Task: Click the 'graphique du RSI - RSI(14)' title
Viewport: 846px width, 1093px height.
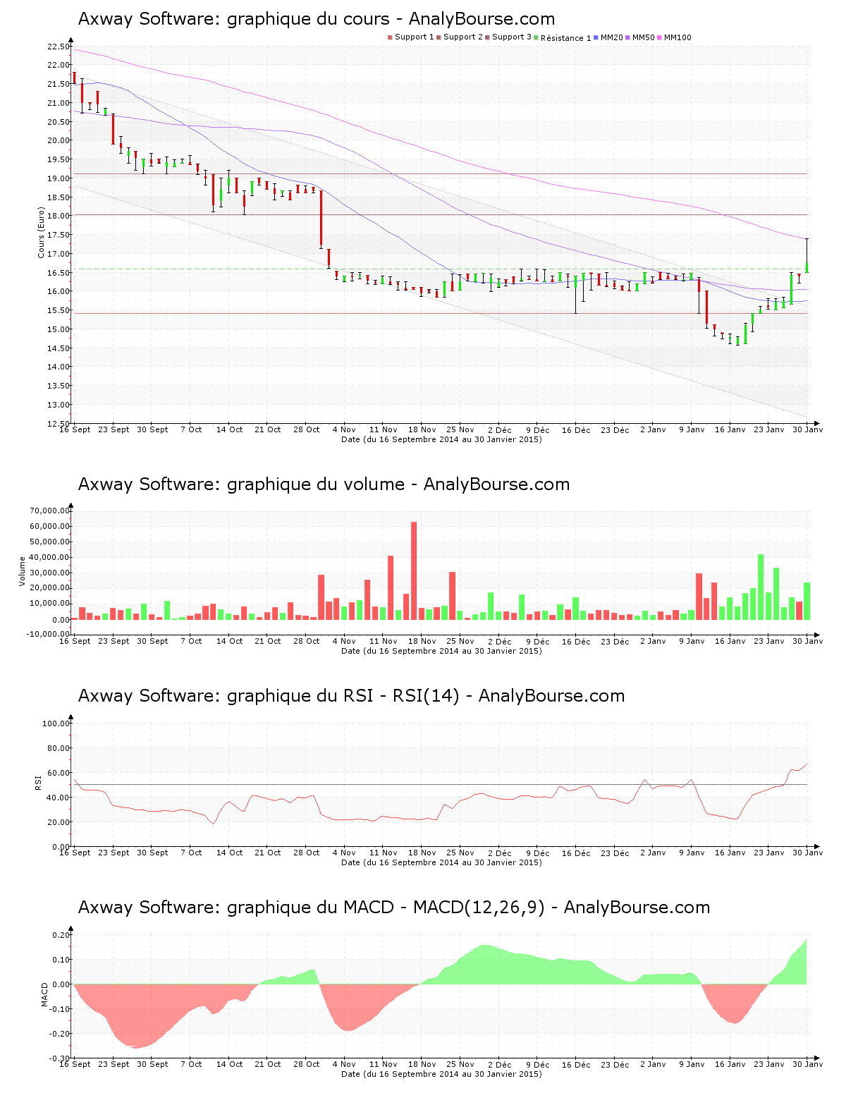Action: pos(351,696)
